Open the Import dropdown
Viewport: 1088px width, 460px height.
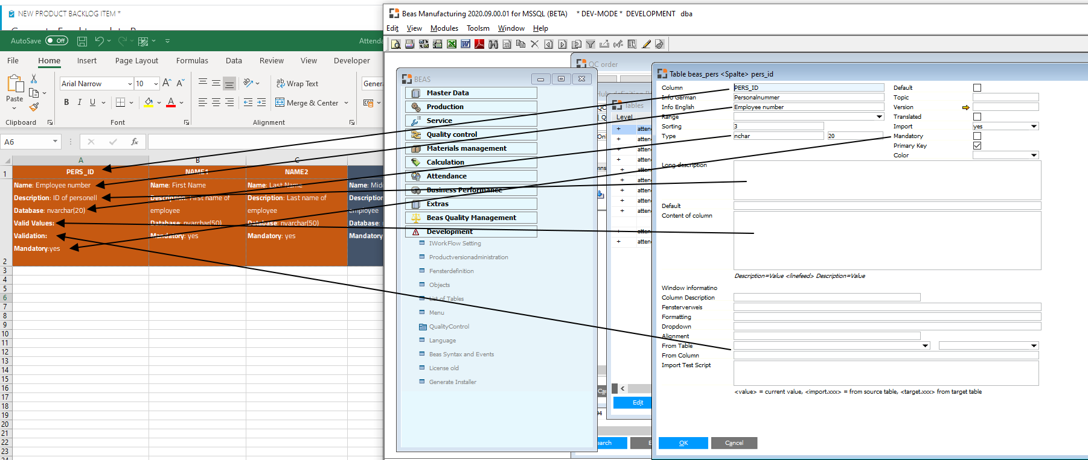tap(1034, 127)
